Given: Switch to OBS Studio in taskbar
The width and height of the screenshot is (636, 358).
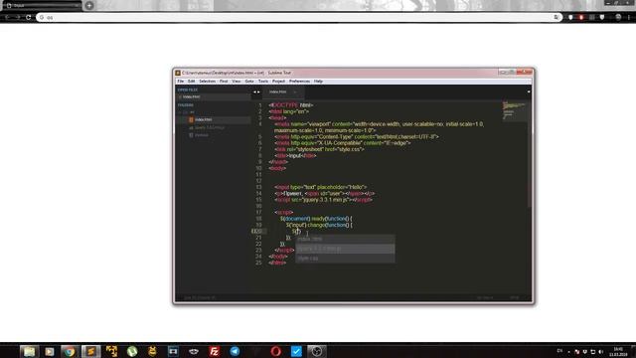Looking at the screenshot, I should click(x=317, y=351).
